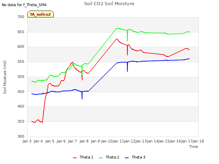
Task: Click the 450 y-axis label
Action: 21,92
